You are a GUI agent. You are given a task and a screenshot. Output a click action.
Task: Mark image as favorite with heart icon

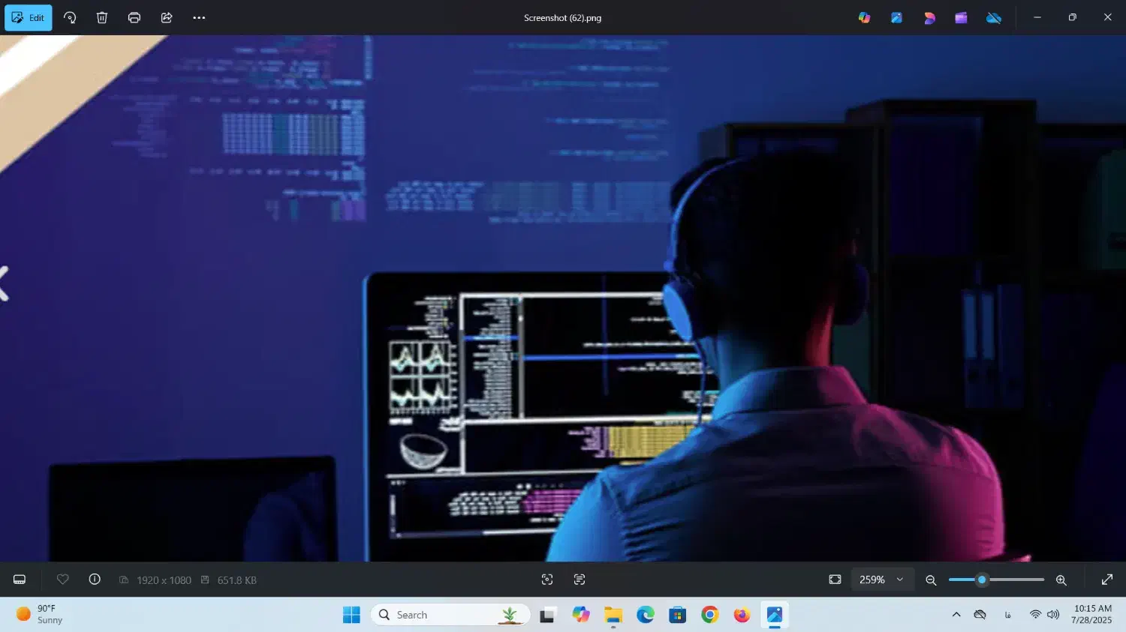tap(63, 580)
